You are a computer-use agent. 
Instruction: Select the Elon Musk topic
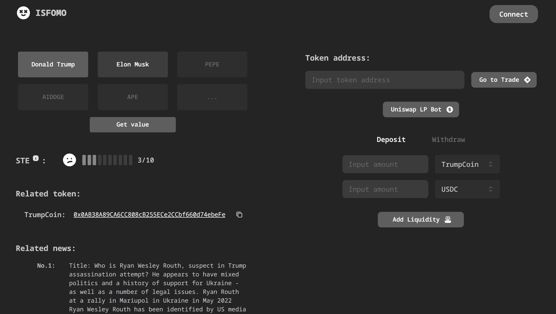133,64
